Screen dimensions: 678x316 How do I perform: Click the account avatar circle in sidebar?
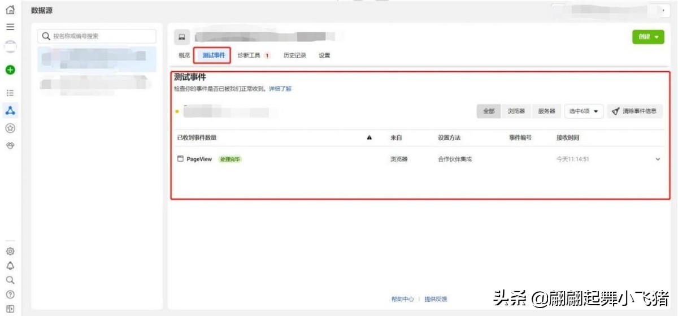click(10, 47)
